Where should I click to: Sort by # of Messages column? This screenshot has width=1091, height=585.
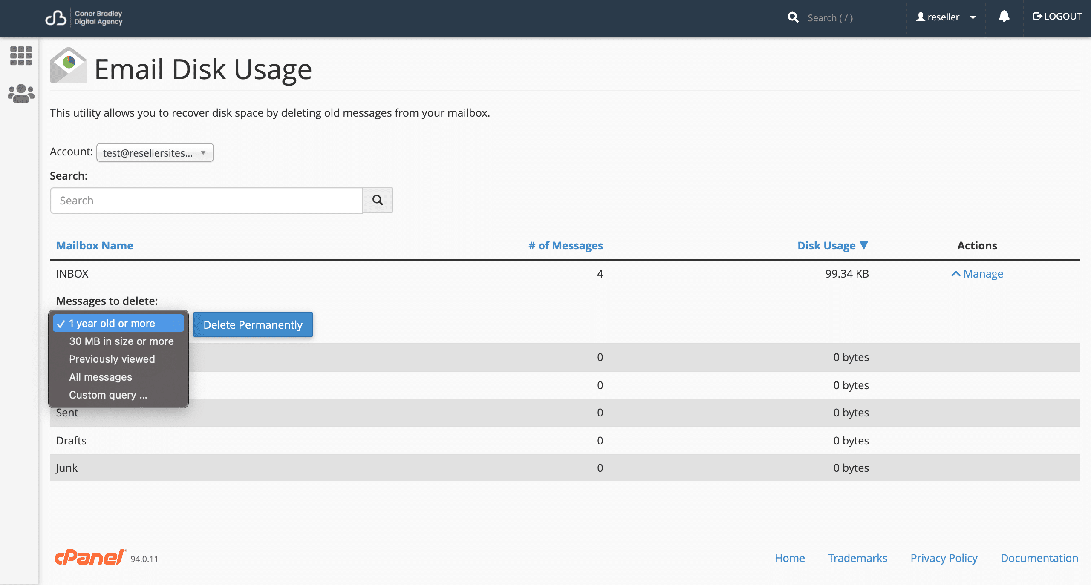coord(566,246)
